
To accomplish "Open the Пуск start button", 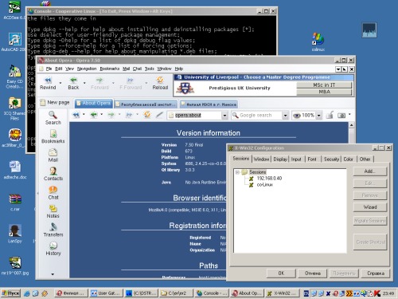I will coord(11,293).
